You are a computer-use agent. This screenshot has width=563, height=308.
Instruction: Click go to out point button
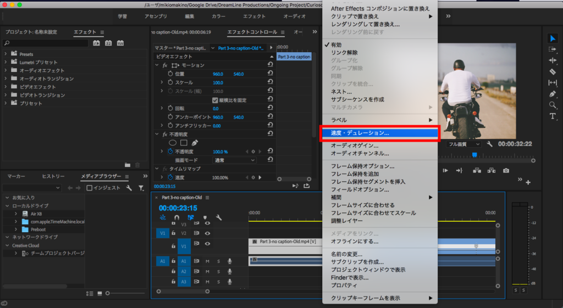coord(459,171)
